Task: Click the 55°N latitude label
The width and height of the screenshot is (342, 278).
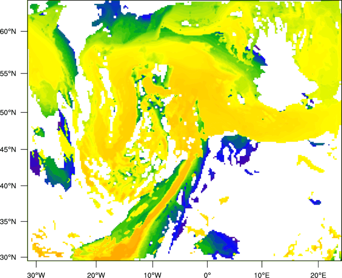Action: pyautogui.click(x=8, y=74)
